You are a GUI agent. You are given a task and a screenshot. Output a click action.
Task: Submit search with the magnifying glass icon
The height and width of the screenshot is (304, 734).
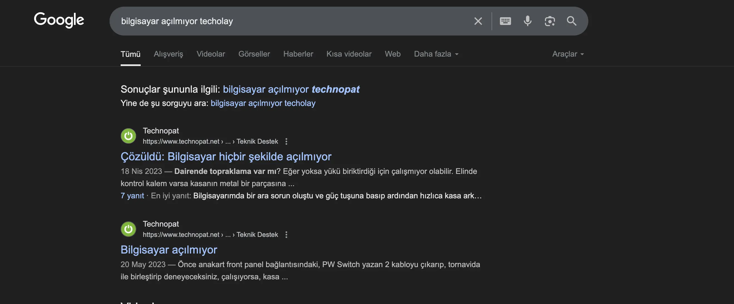pyautogui.click(x=571, y=21)
